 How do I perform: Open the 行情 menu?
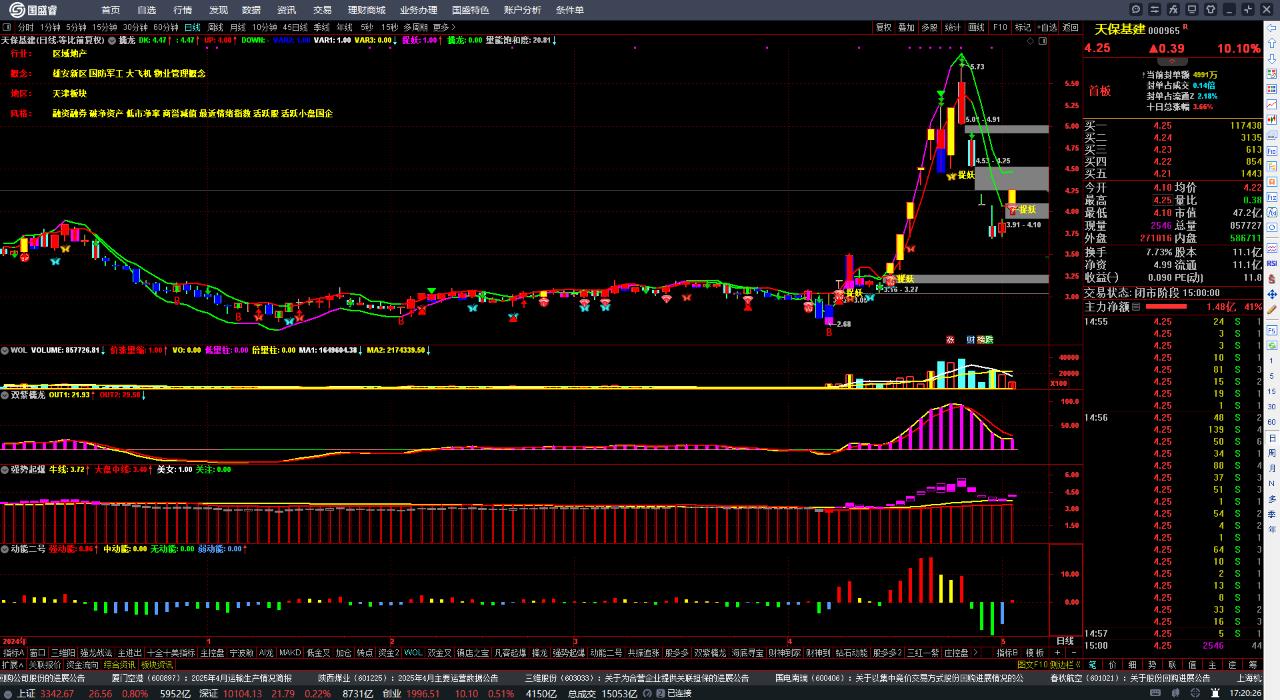click(x=183, y=10)
